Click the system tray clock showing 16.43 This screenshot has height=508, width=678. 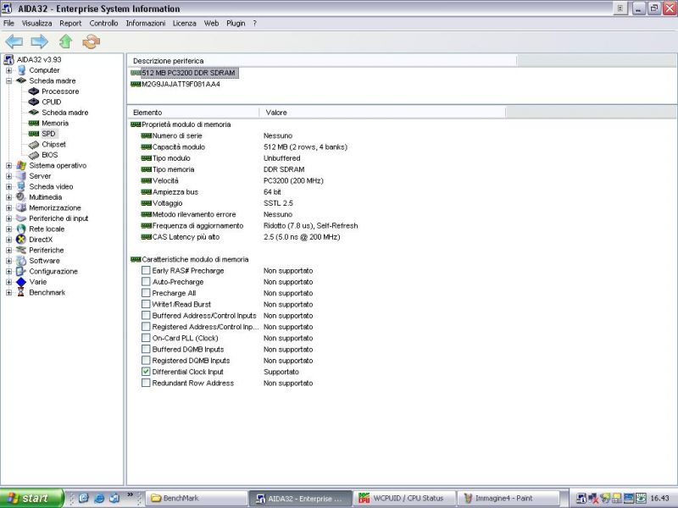tap(659, 498)
